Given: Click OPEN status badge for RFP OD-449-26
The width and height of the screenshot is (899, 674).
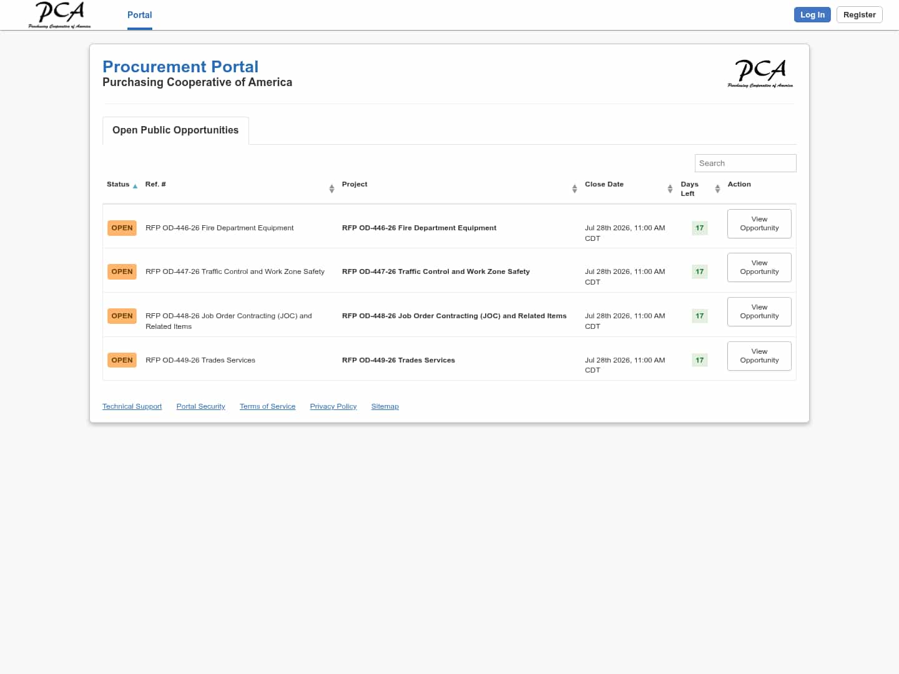Looking at the screenshot, I should click(122, 360).
